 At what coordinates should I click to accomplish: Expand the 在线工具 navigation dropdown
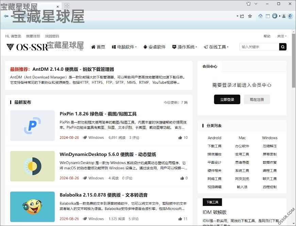point(216,47)
